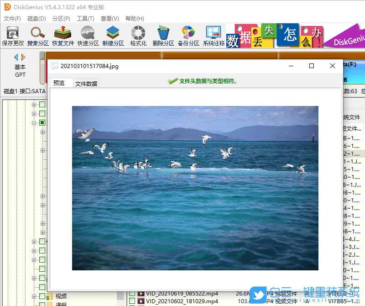Open the 格式化 format tool

coord(137,35)
